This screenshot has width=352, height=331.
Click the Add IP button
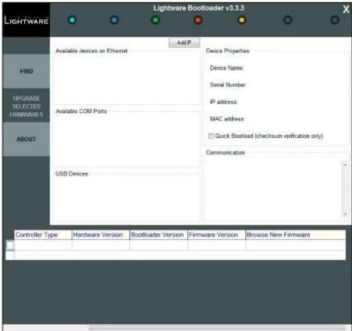[184, 42]
